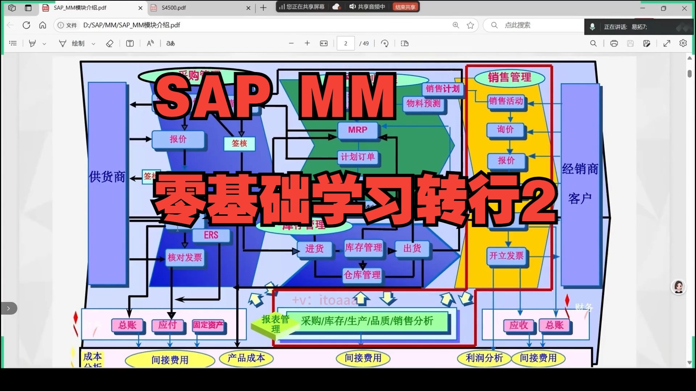
Task: Click the 您正在共享屏幕 status
Action: (x=302, y=7)
